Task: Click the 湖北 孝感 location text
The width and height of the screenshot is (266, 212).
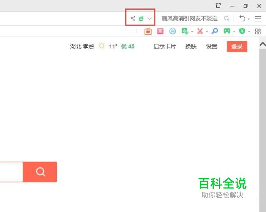Action: (x=82, y=46)
